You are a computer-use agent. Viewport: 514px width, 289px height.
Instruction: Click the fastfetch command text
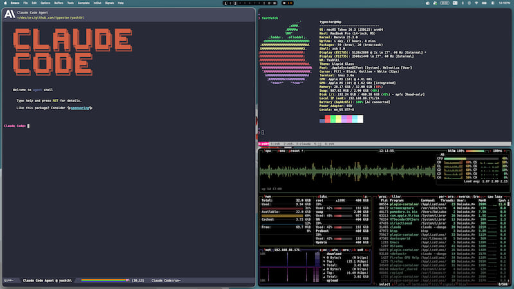click(x=270, y=19)
